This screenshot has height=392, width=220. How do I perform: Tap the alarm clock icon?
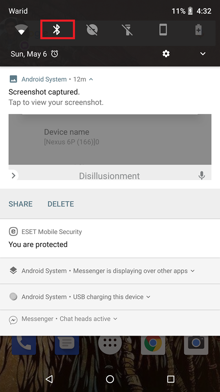tap(55, 53)
